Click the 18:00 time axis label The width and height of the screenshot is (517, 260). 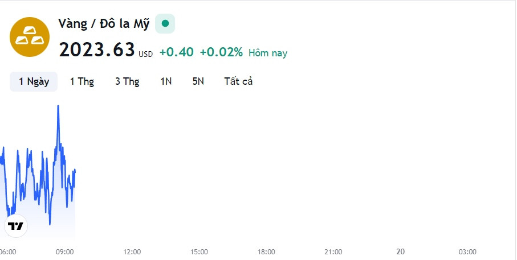(x=266, y=252)
